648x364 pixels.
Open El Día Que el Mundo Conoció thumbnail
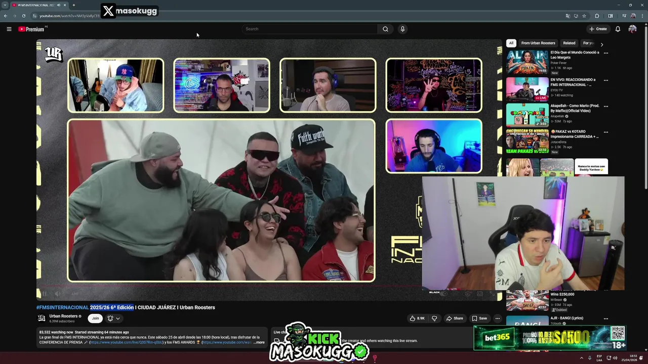(x=527, y=62)
